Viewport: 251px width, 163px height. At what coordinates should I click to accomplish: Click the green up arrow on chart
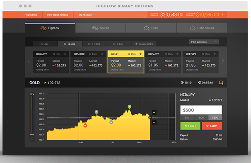[x=154, y=112]
